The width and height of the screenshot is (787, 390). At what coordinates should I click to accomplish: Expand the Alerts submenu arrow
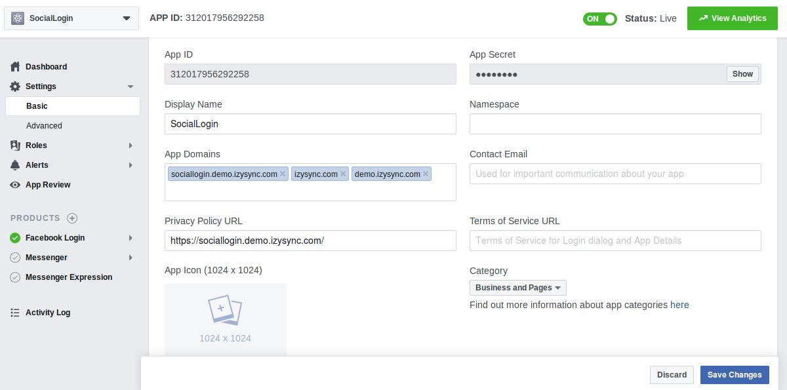click(131, 165)
